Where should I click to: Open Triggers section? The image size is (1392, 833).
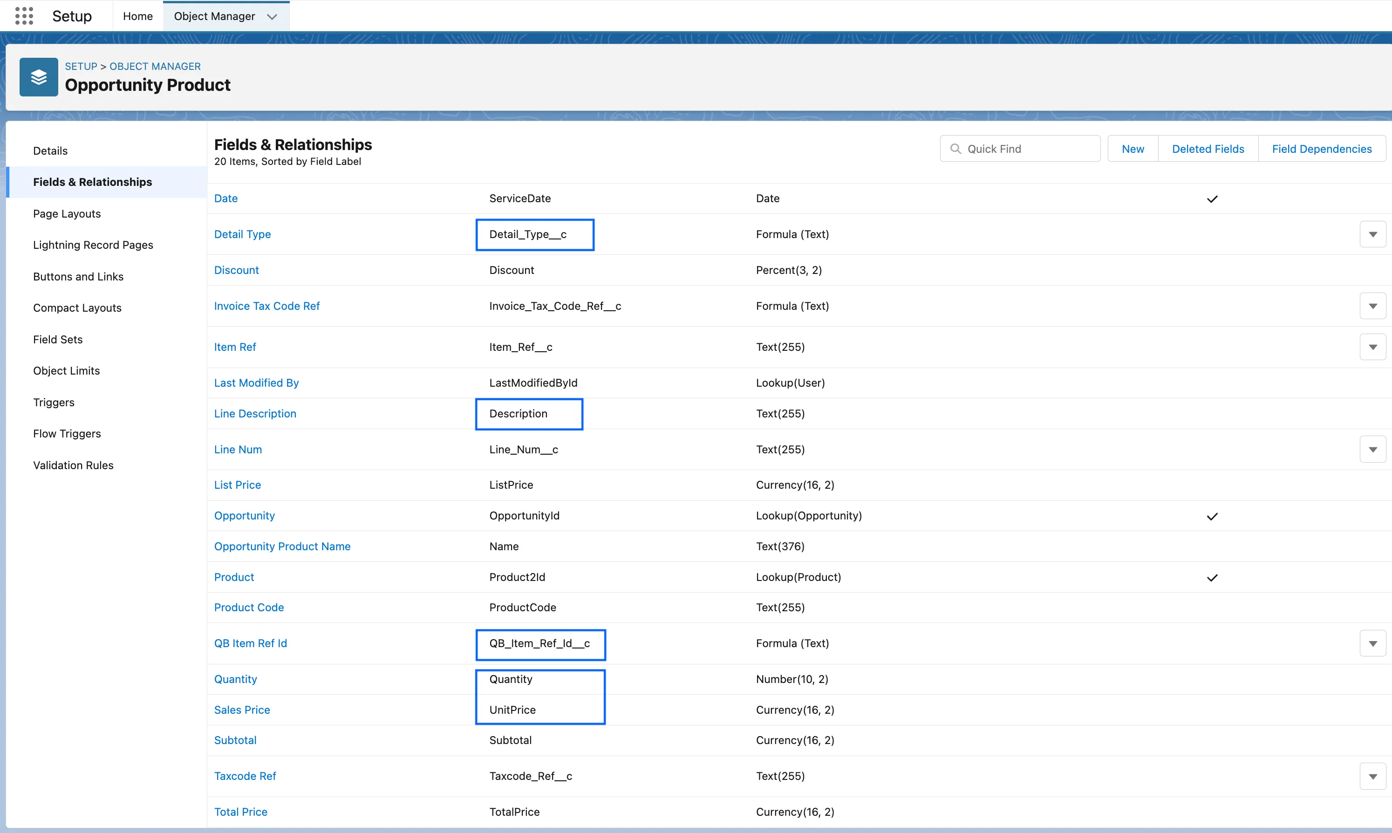[53, 403]
